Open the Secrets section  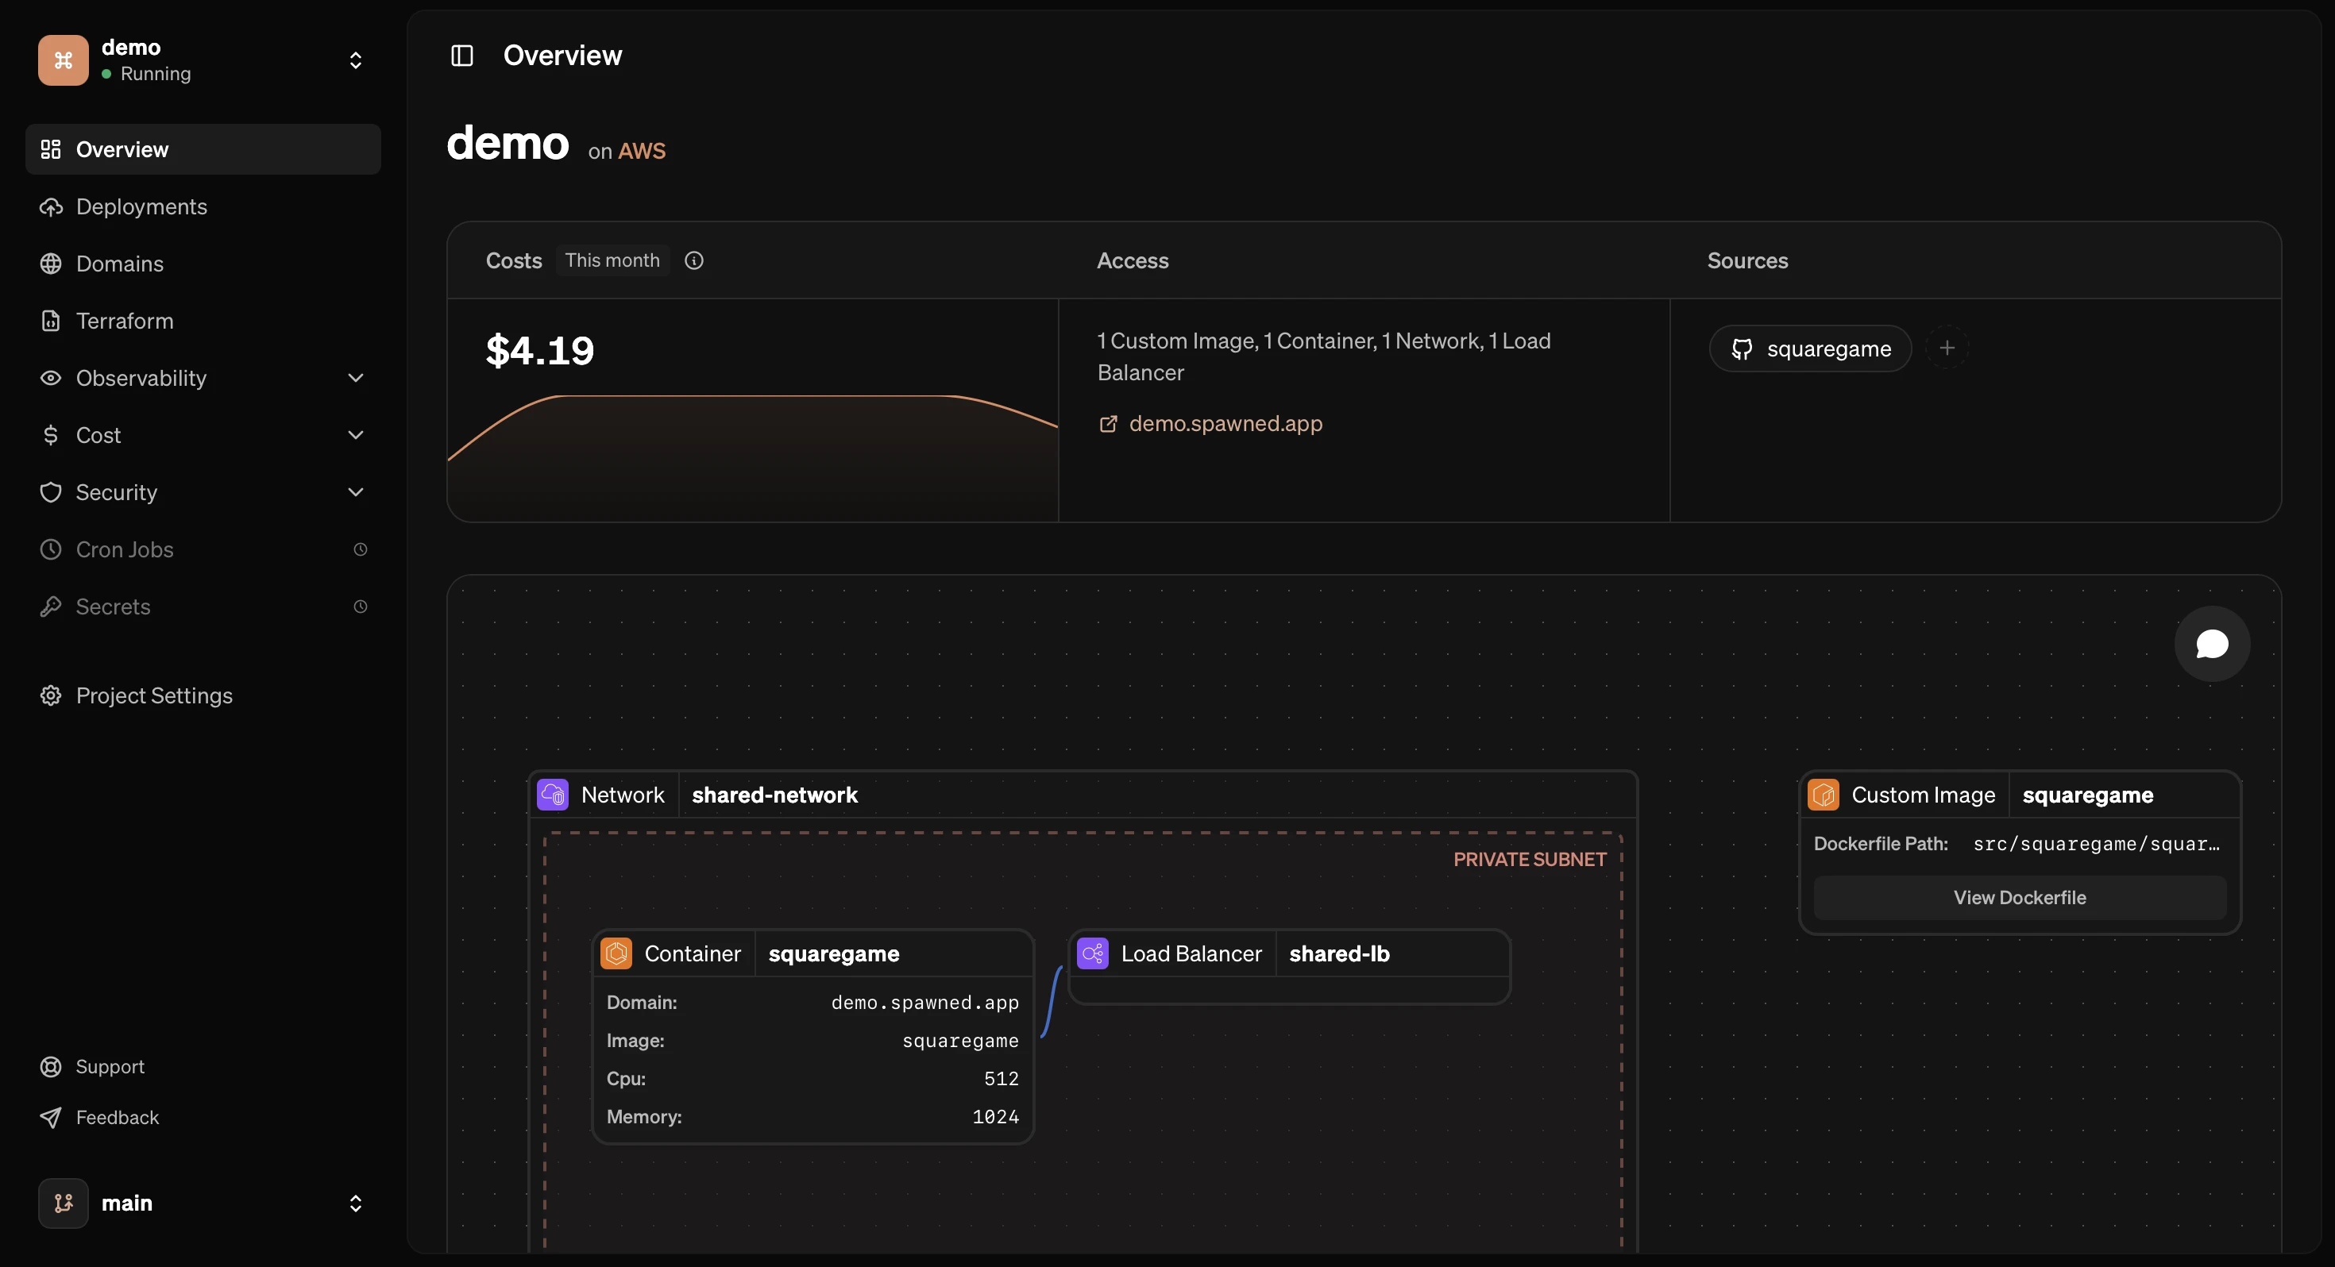pos(113,607)
